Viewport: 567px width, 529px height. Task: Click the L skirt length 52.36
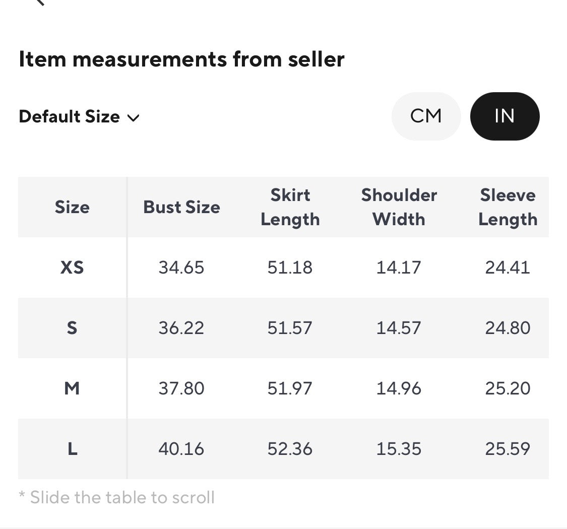(x=290, y=449)
